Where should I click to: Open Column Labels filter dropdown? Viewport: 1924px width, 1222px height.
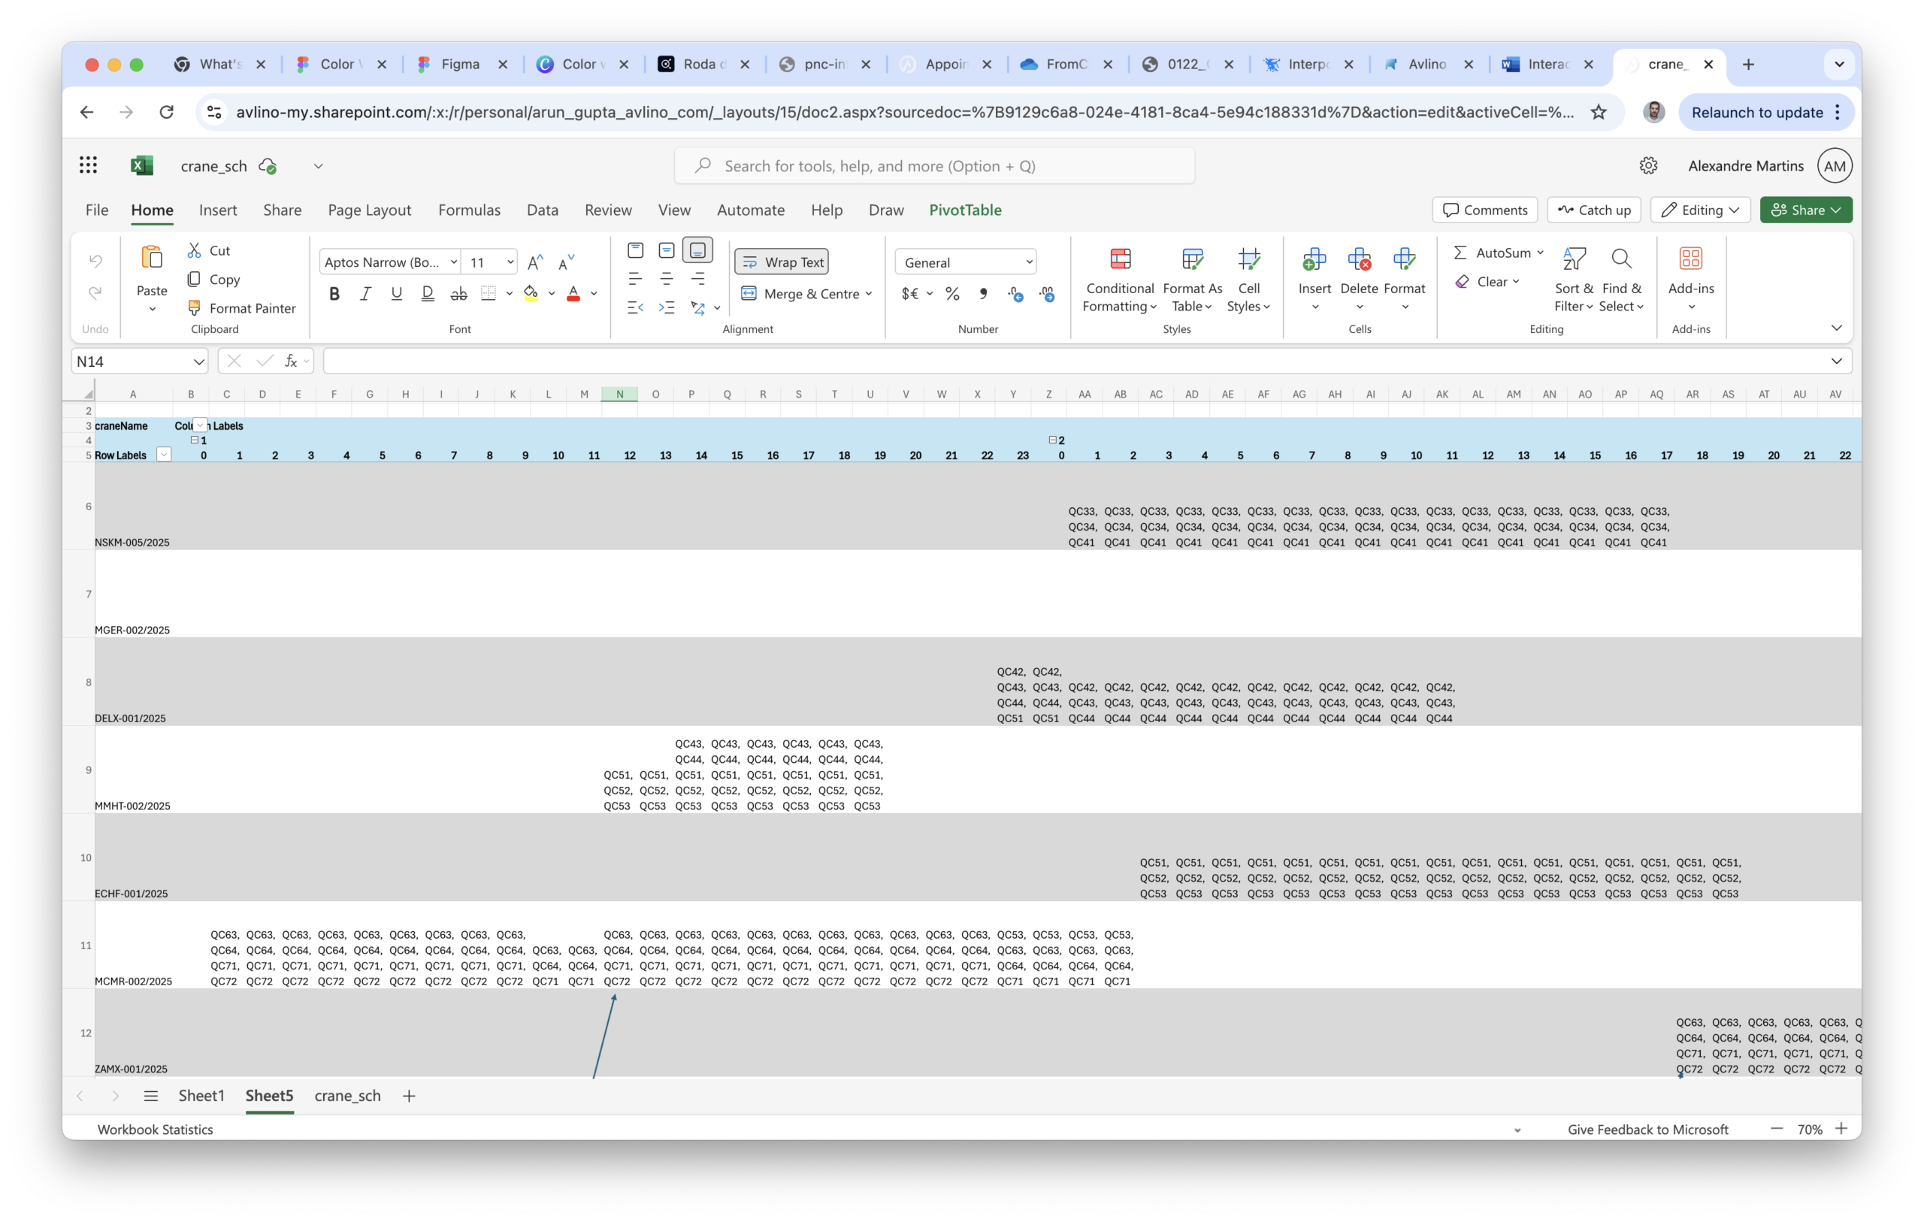[x=200, y=426]
